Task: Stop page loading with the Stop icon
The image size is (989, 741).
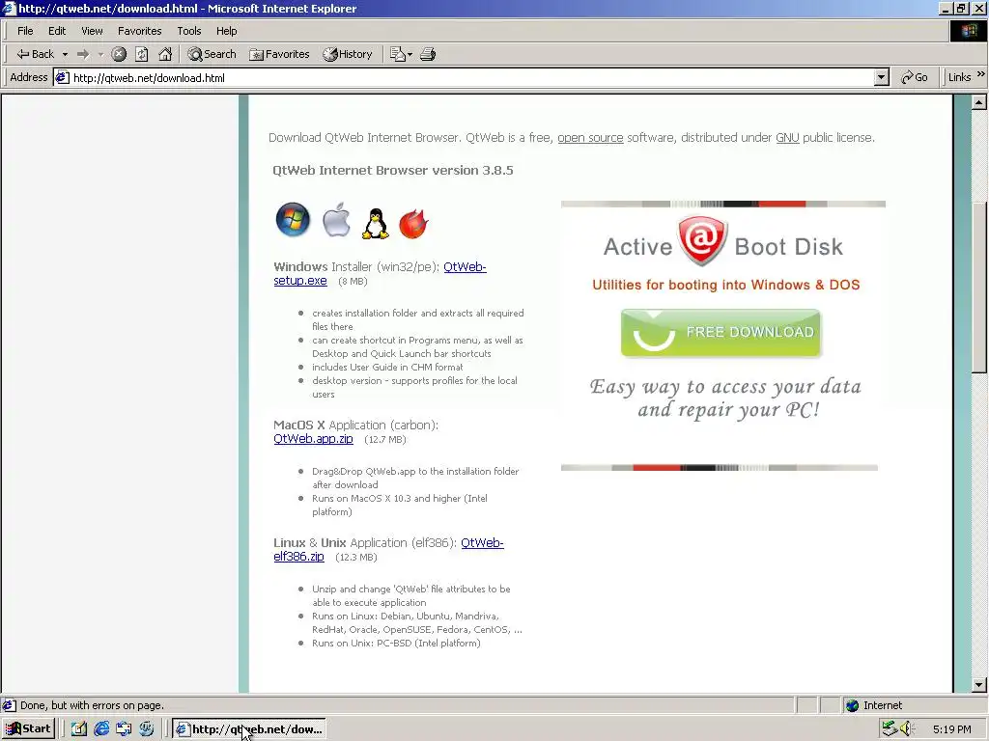Action: (119, 54)
